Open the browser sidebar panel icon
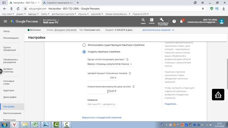The width and height of the screenshot is (228, 128). 4,2
